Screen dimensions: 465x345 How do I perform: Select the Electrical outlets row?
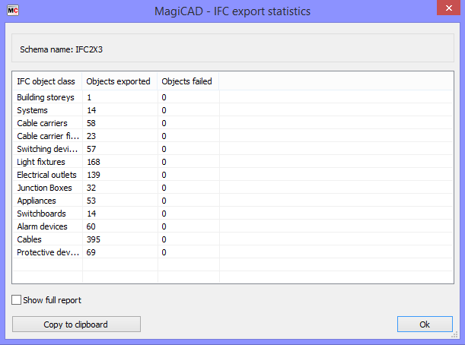pos(233,175)
